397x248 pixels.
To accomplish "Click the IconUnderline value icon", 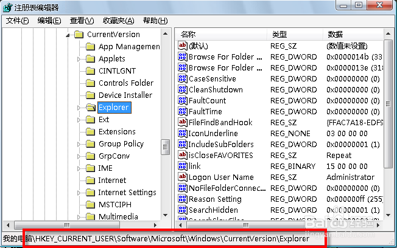I will click(183, 133).
